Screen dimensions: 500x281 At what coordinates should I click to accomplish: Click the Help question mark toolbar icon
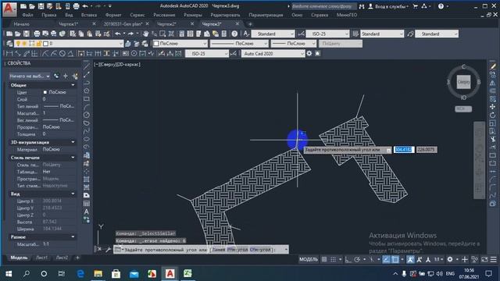[x=234, y=34]
